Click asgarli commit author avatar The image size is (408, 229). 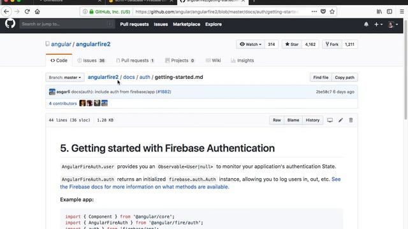point(52,92)
